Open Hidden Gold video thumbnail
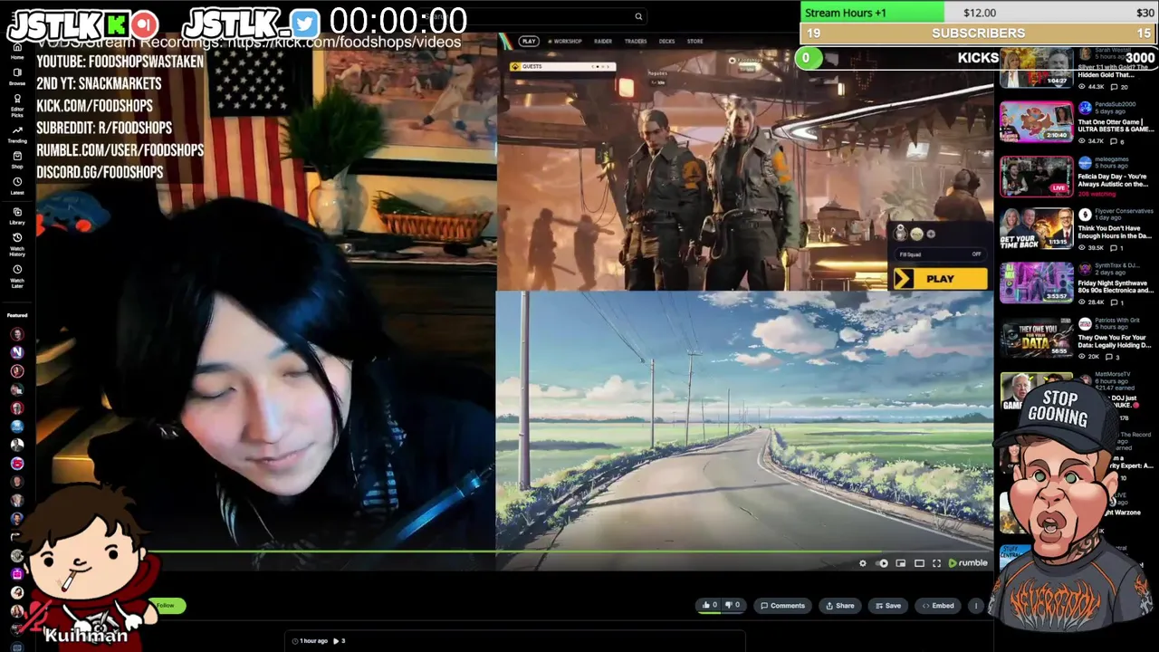Image resolution: width=1159 pixels, height=652 pixels. [x=1036, y=67]
